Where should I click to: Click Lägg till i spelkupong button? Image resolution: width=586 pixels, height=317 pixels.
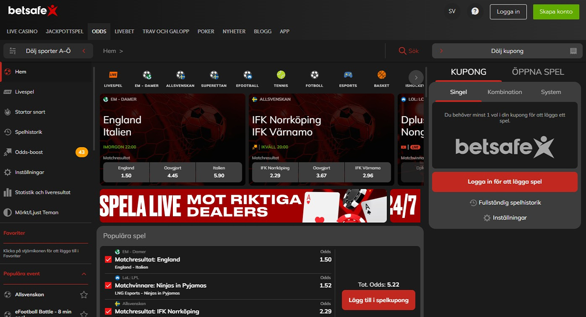pyautogui.click(x=378, y=300)
